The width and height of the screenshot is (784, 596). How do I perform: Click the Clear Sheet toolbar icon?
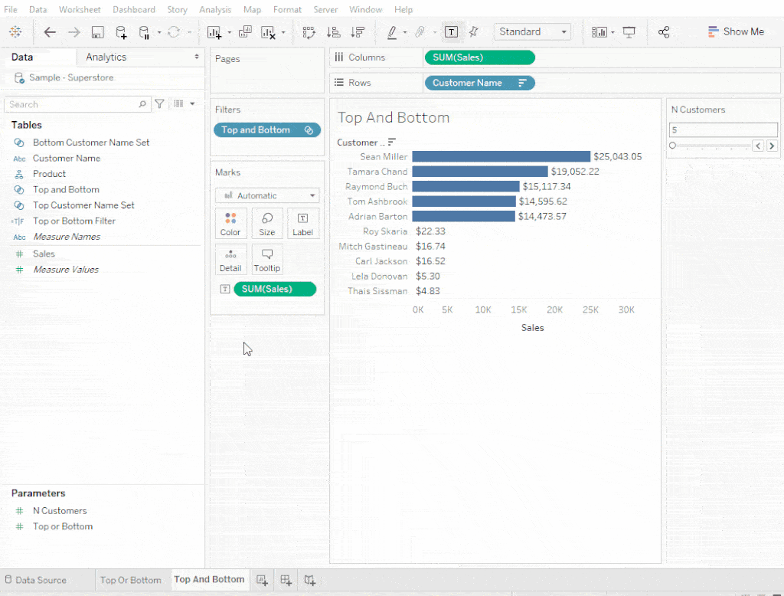267,31
